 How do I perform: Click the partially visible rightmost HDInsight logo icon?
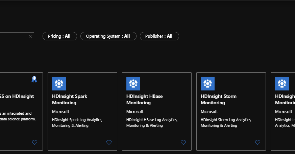282,83
